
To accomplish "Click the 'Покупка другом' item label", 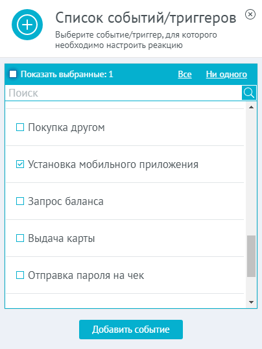I will pyautogui.click(x=66, y=128).
